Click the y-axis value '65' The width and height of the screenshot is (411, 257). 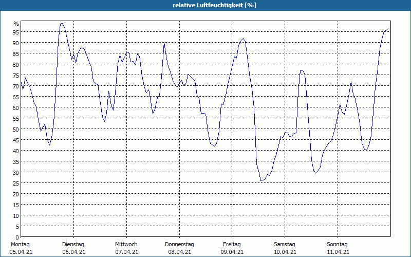(16, 97)
